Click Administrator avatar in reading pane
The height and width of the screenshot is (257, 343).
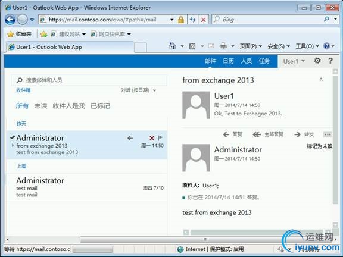tap(196, 158)
